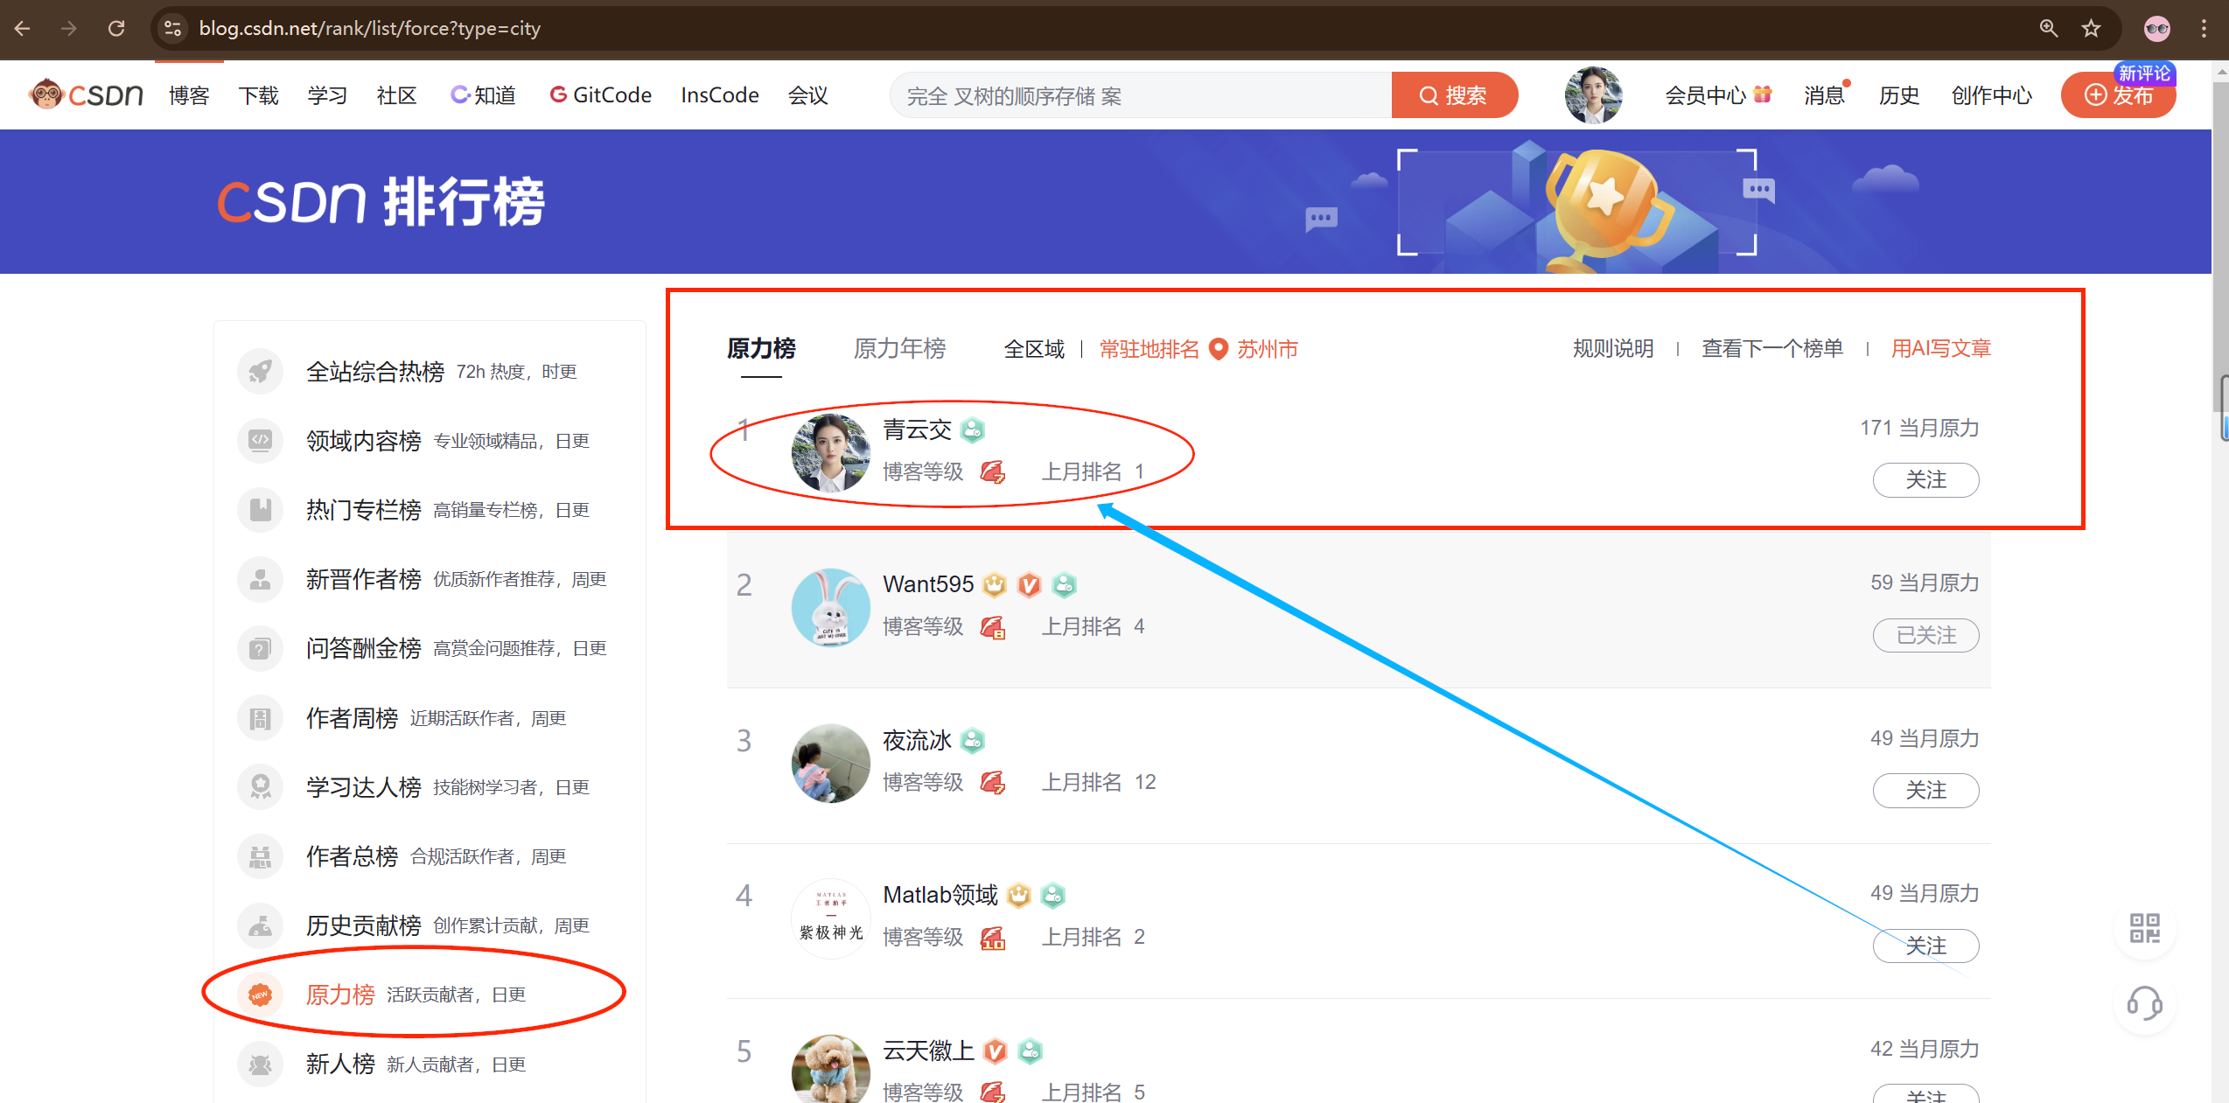This screenshot has width=2229, height=1103.
Task: Select the 全区域 filter
Action: pos(1034,350)
